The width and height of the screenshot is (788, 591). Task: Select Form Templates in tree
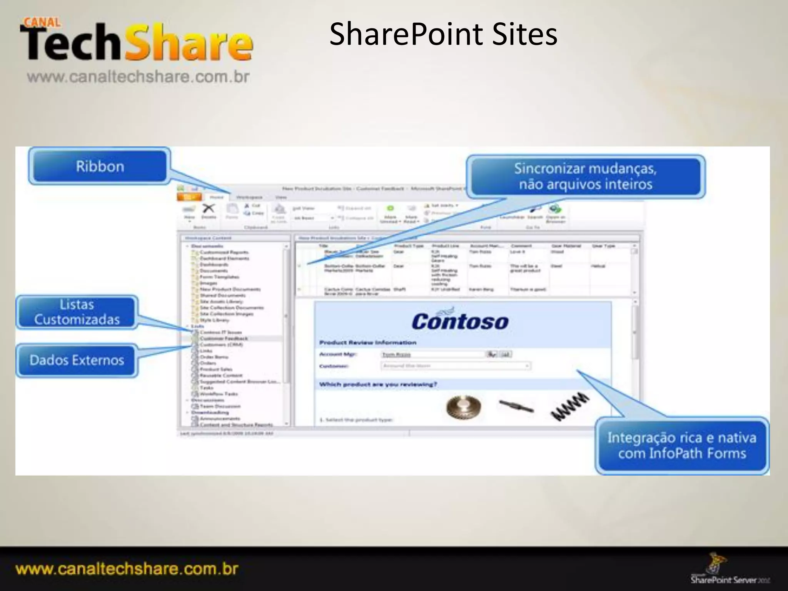pos(219,277)
